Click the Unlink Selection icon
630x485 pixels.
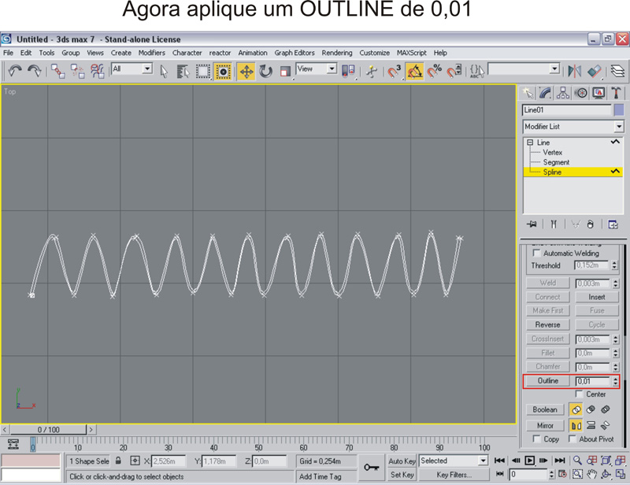(77, 71)
